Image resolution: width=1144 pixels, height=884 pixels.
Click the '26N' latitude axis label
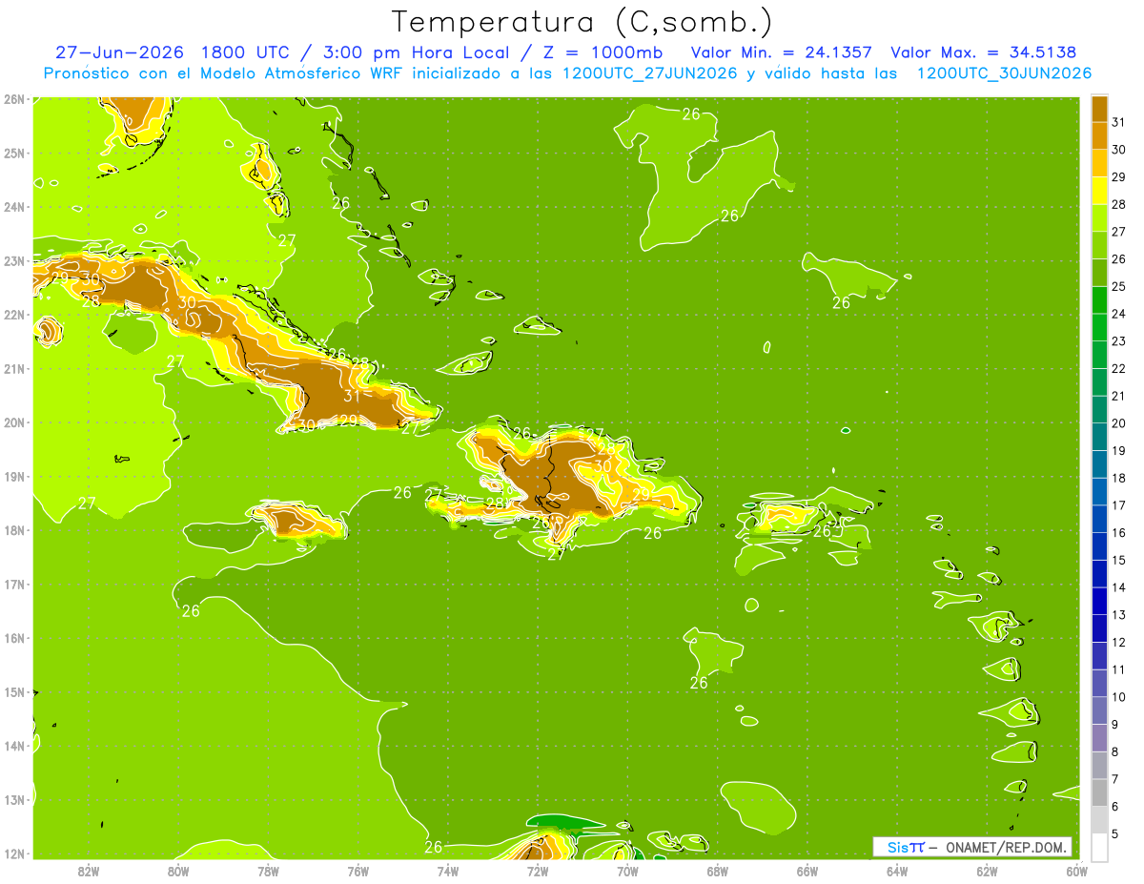coord(13,98)
